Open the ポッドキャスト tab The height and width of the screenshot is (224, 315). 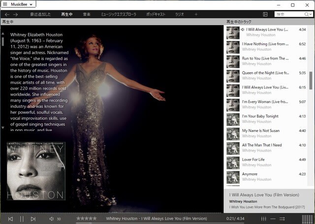click(156, 14)
